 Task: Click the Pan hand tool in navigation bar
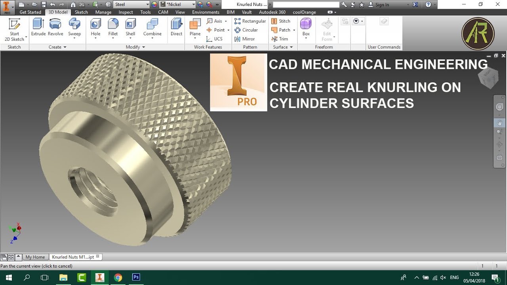point(499,123)
